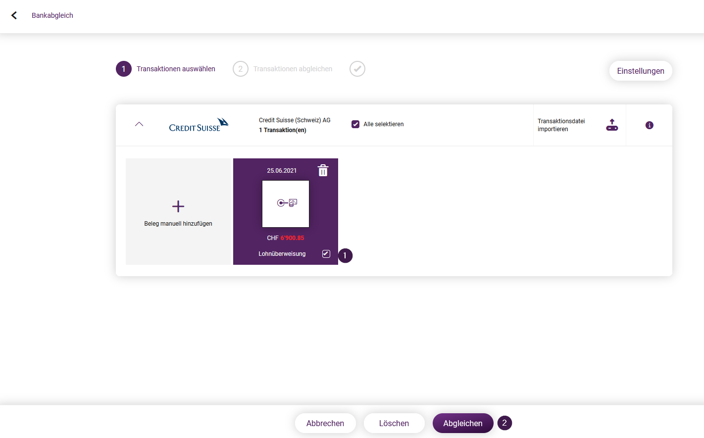This screenshot has width=704, height=438.
Task: Click the import transaction file upload icon
Action: point(612,125)
